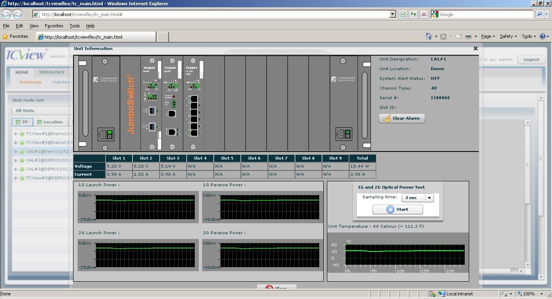Click the Stop loading red X icon
Image resolution: width=552 pixels, height=299 pixels.
tap(423, 14)
